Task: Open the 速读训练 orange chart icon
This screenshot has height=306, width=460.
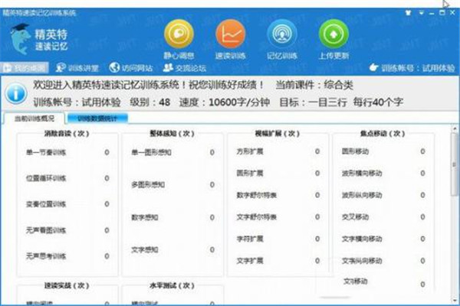Action: pos(230,34)
